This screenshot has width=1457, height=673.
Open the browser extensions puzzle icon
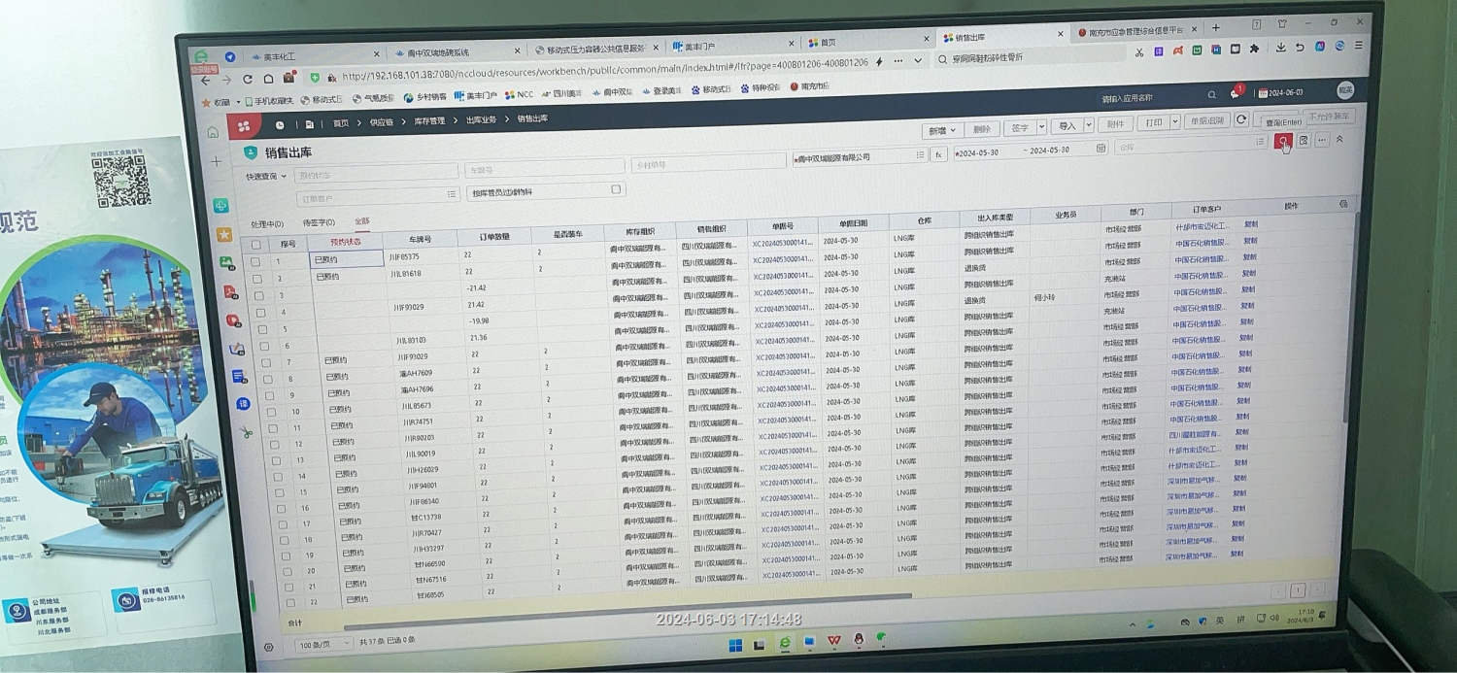(1254, 48)
